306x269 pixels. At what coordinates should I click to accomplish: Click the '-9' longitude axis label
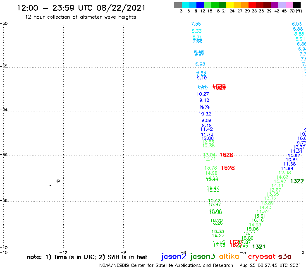(x=123, y=252)
